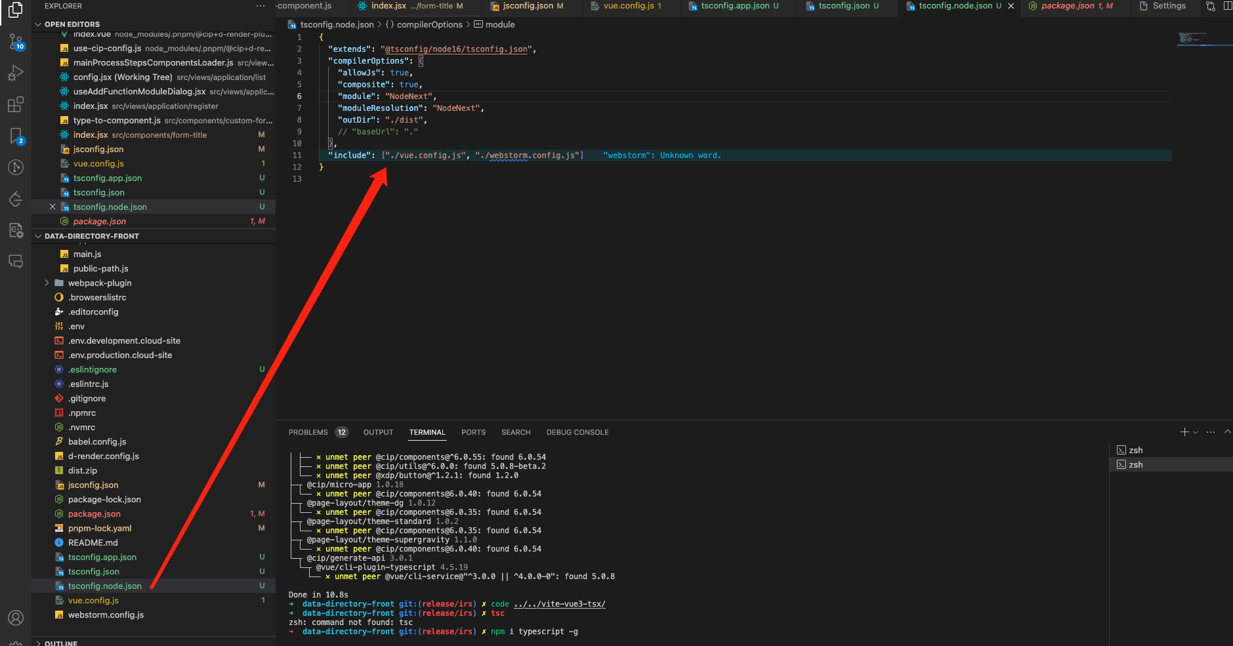
Task: Open the chat/comments activity bar icon
Action: [15, 262]
